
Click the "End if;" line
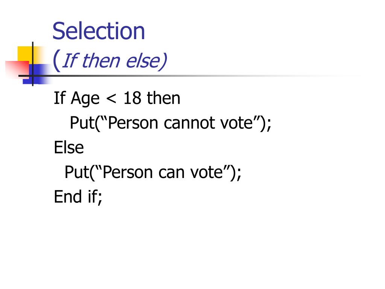click(78, 197)
